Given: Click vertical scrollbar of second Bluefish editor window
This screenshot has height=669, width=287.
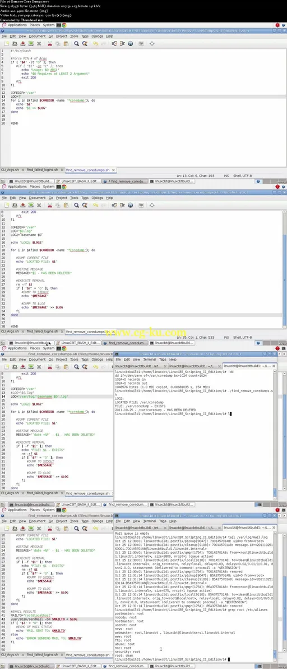Looking at the screenshot, I should [x=285, y=269].
